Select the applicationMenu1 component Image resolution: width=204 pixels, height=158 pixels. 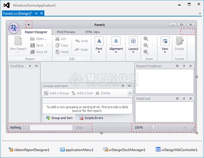tap(76, 150)
